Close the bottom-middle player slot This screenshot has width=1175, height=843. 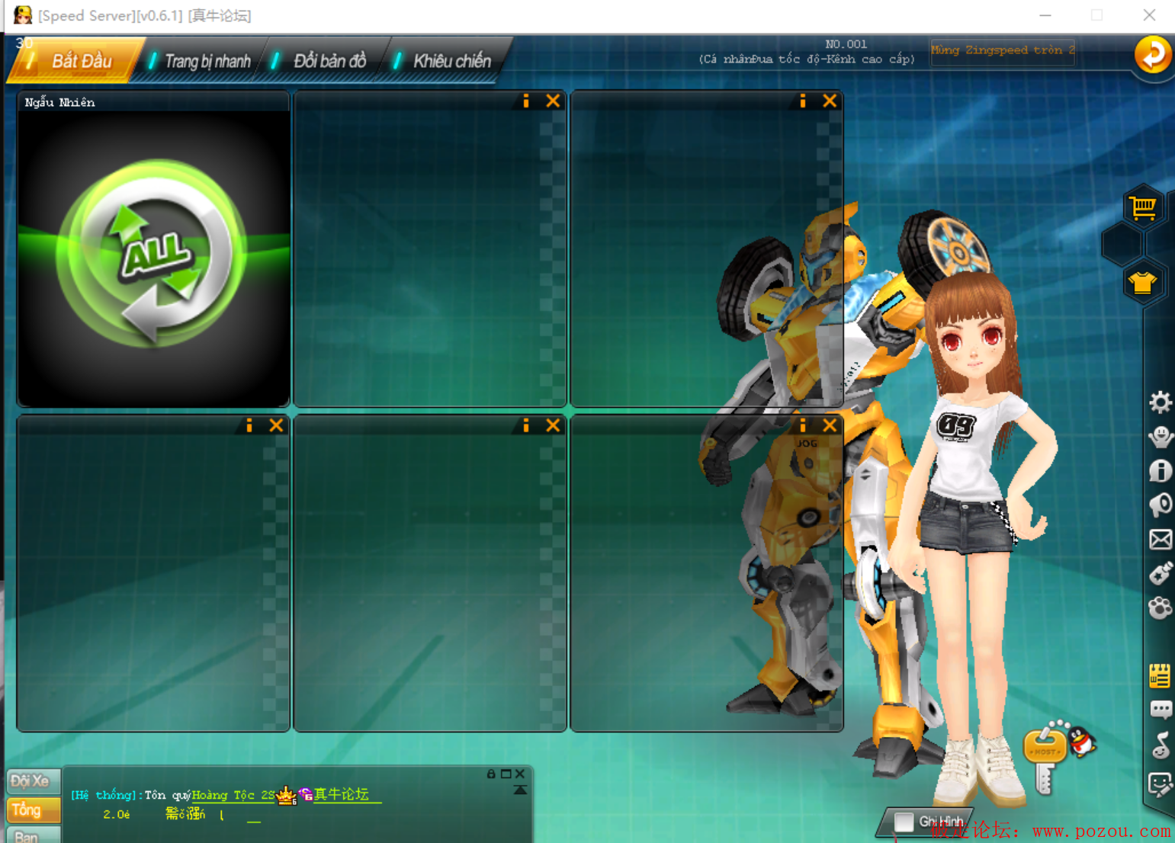(554, 425)
